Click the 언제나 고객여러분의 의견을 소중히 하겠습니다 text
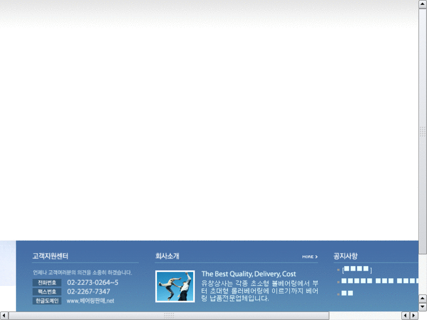 [x=82, y=272]
